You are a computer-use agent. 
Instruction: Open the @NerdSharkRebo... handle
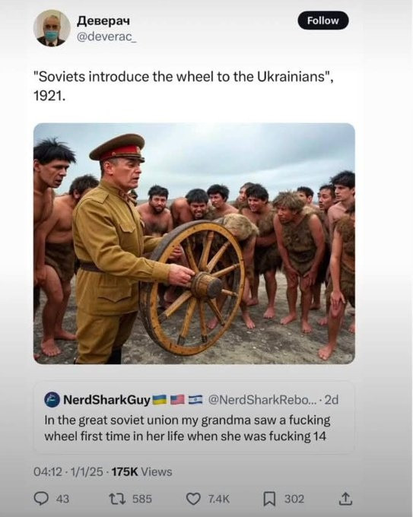(x=262, y=400)
